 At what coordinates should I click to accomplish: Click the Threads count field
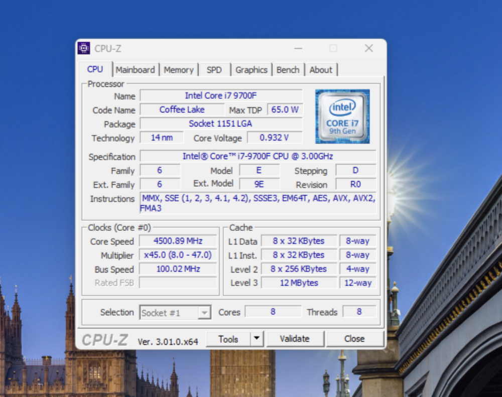(359, 312)
